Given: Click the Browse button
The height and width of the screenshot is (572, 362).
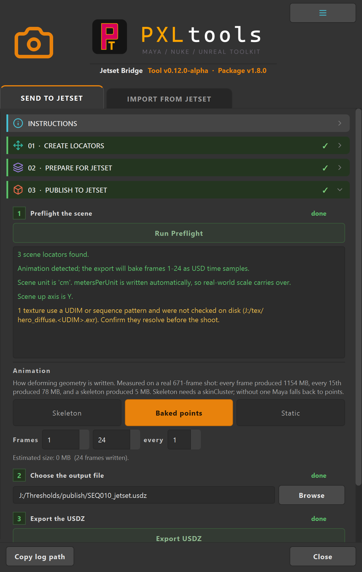Looking at the screenshot, I should [x=312, y=495].
